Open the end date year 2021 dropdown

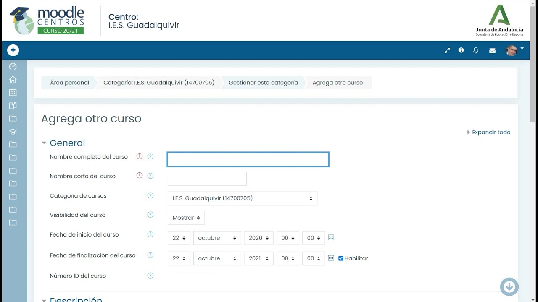(259, 258)
